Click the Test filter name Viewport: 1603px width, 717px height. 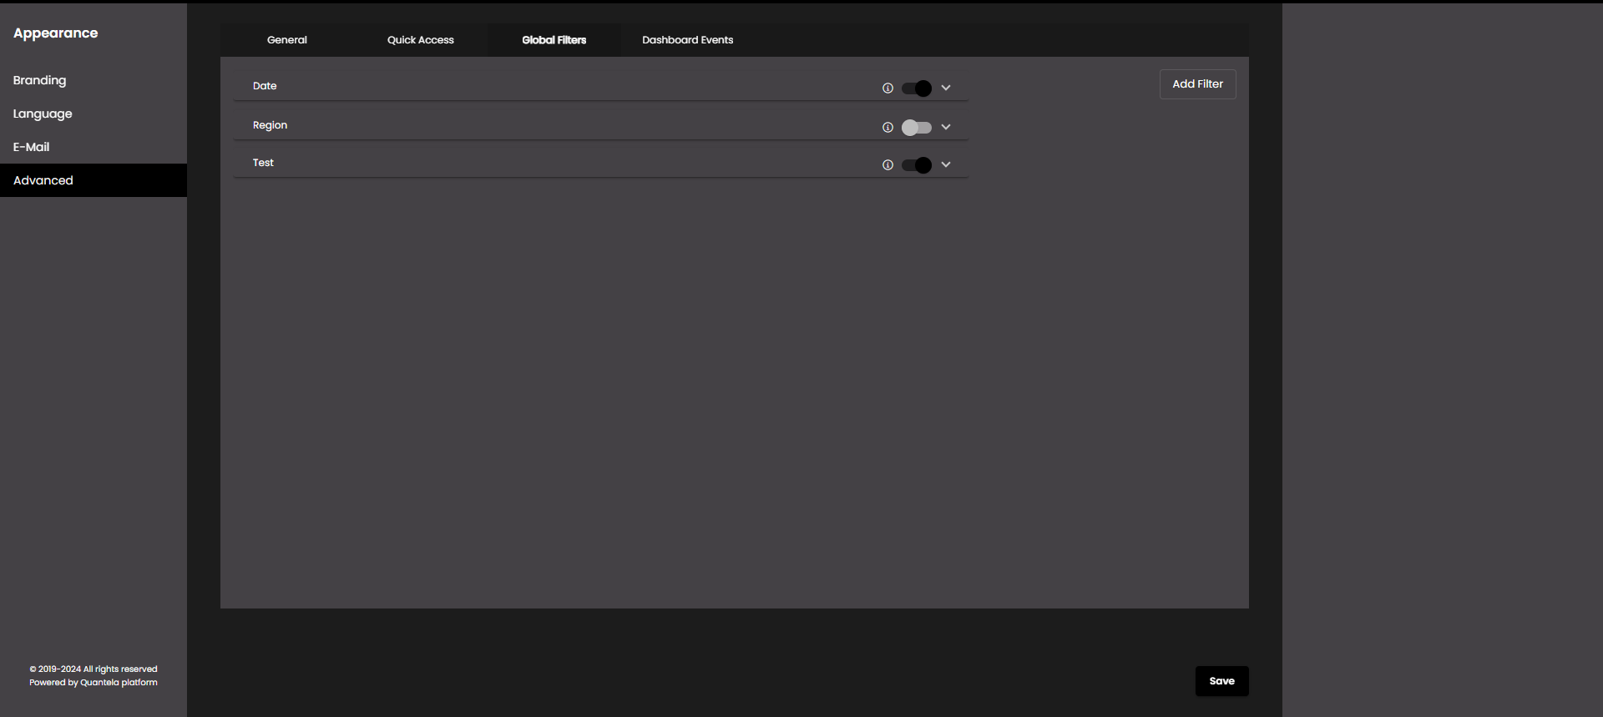click(263, 163)
